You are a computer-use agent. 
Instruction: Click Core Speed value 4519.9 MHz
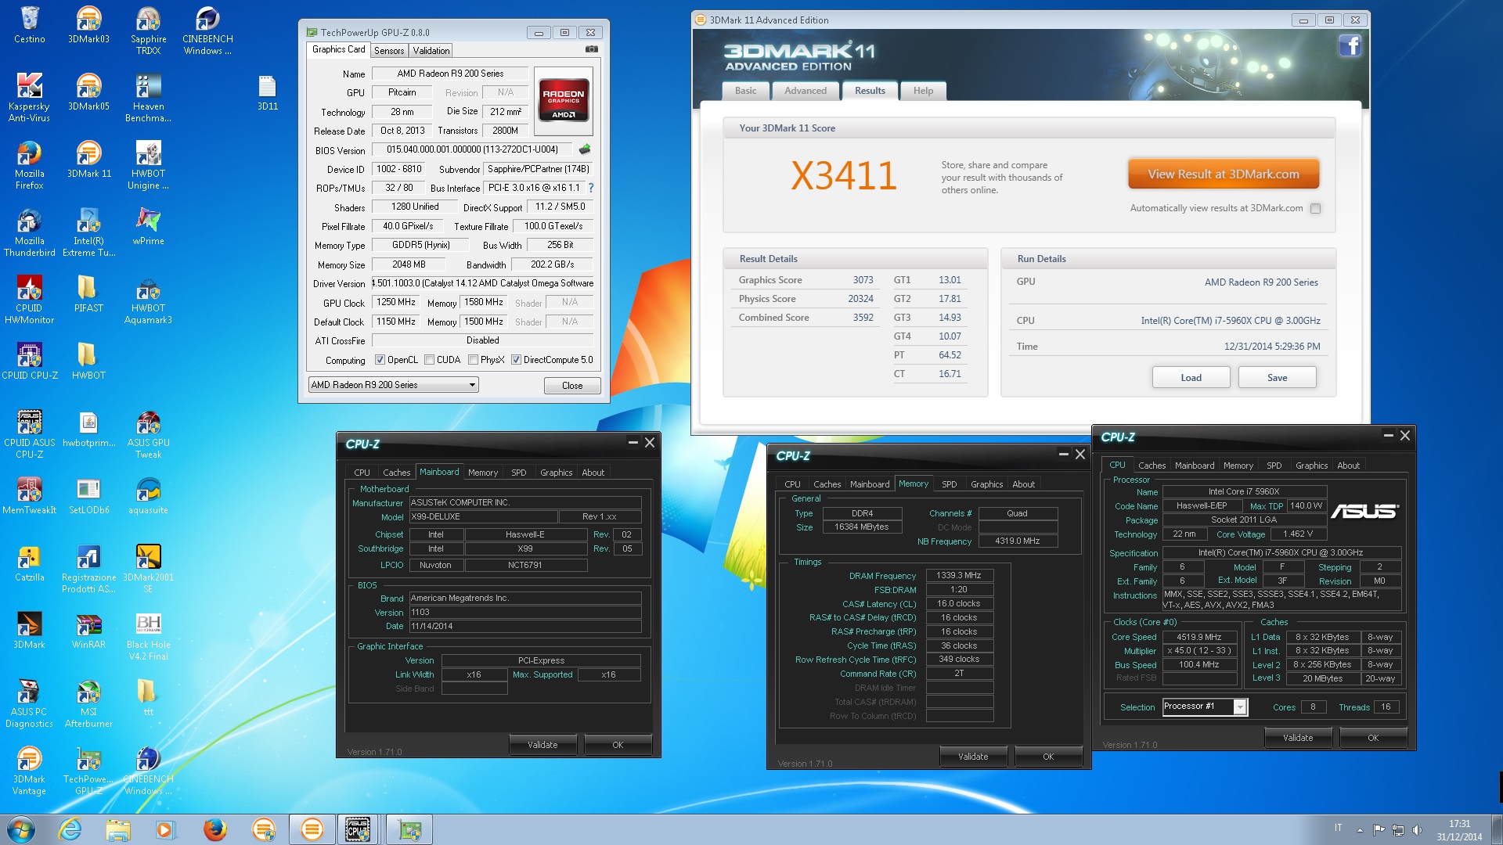pyautogui.click(x=1198, y=637)
